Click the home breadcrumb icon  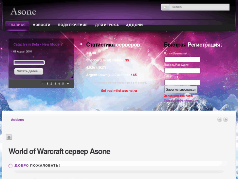coord(9,137)
